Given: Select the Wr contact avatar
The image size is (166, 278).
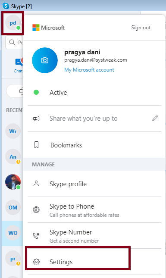Looking at the screenshot, I should (13, 131).
